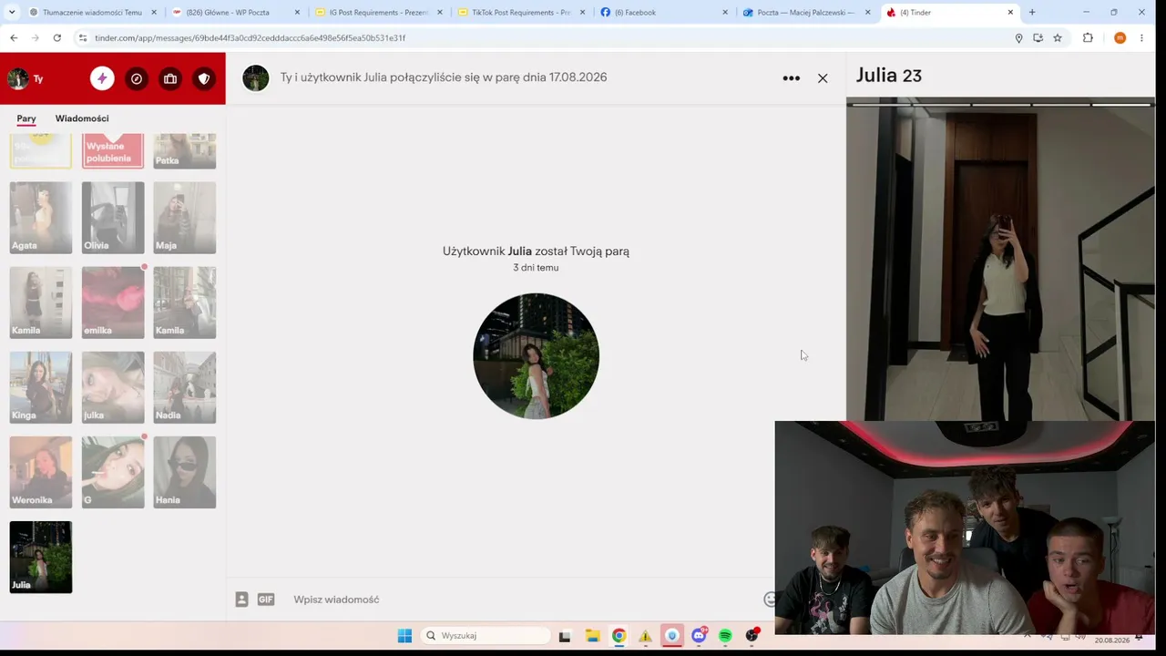
Task: Reload the Tinder page
Action: coord(57,38)
